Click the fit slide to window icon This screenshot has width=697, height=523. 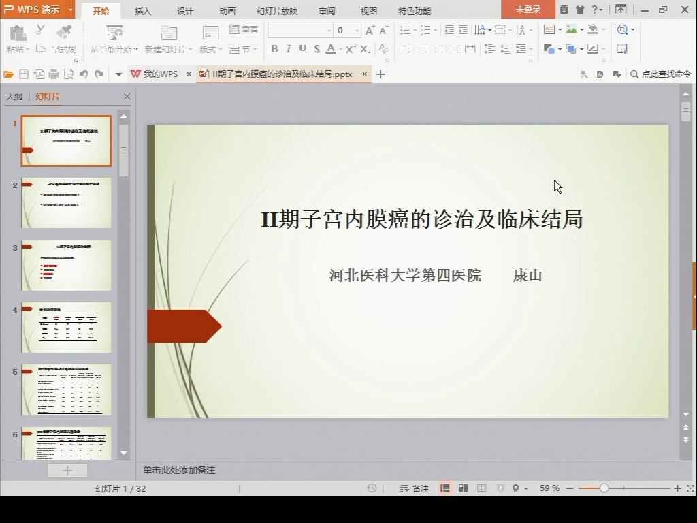click(690, 488)
